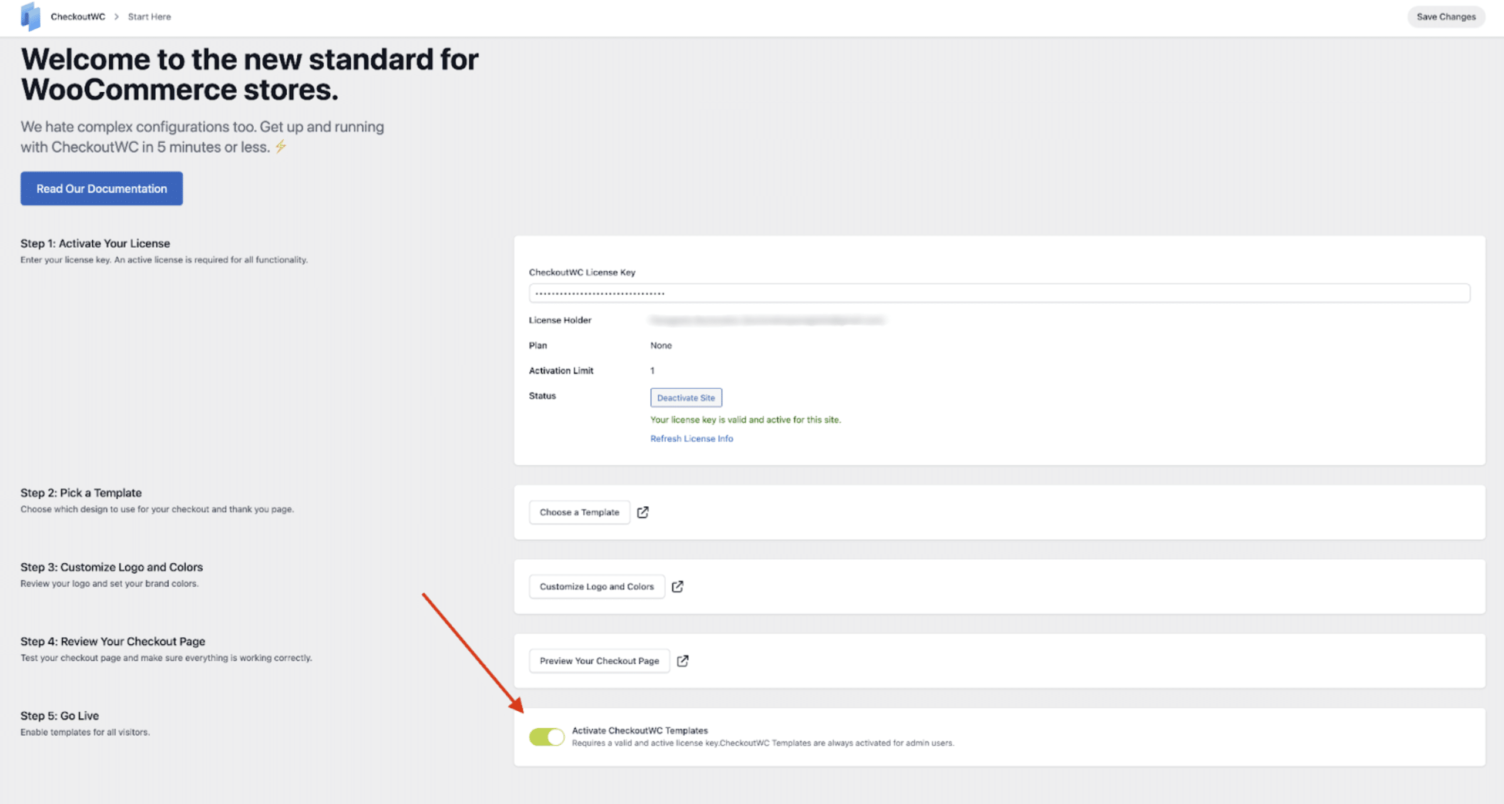Screen dimensions: 1504x804
Task: Click the breadcrumb chevron separator
Action: (116, 16)
